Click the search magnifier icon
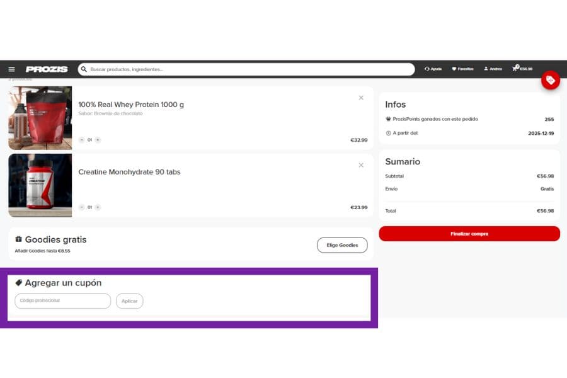This screenshot has width=567, height=378. pyautogui.click(x=84, y=69)
